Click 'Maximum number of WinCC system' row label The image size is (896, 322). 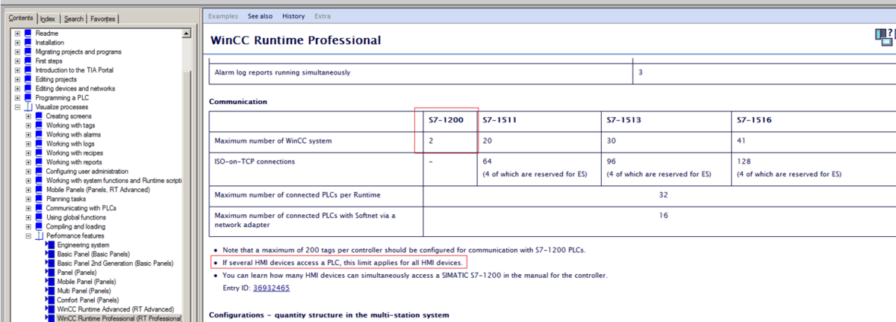(x=273, y=140)
